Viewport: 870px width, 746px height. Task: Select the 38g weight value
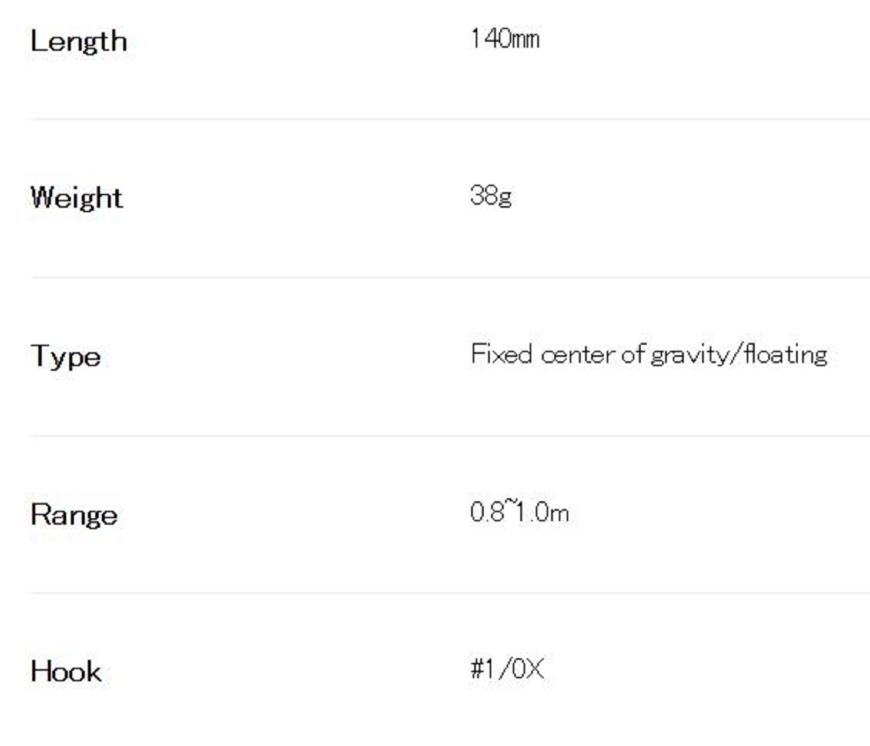coord(491,196)
